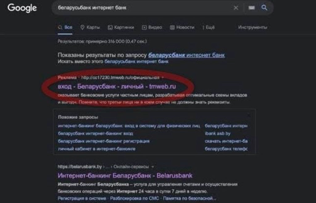Screen dimensions: 316x203
Task: Search instead for original беларусьбанк query
Action: (137, 62)
